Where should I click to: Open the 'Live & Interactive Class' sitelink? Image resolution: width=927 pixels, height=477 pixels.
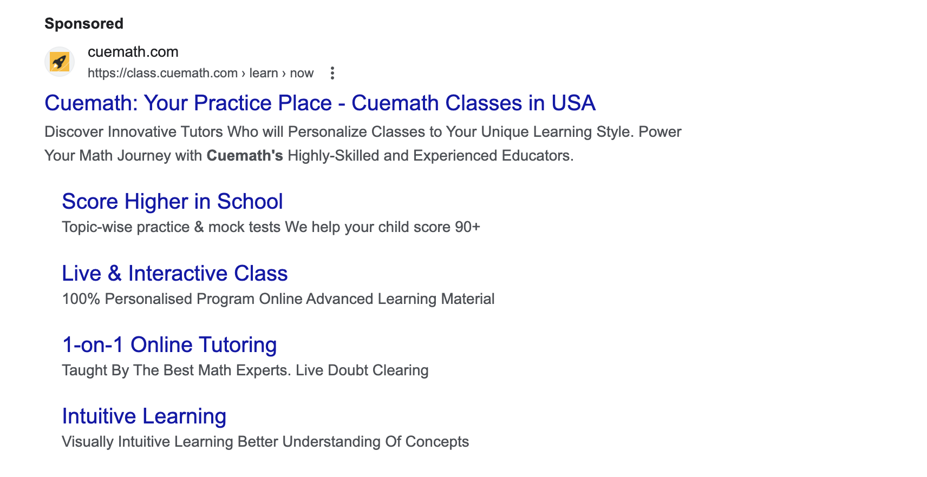pyautogui.click(x=174, y=273)
